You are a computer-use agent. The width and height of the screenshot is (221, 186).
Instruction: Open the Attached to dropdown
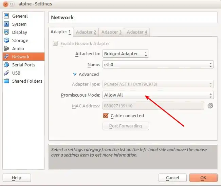(x=126, y=54)
